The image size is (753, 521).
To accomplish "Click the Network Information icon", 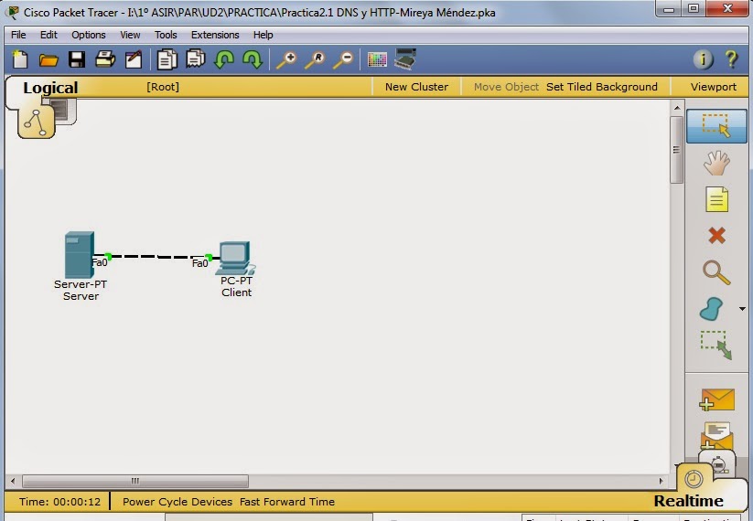I will click(703, 59).
